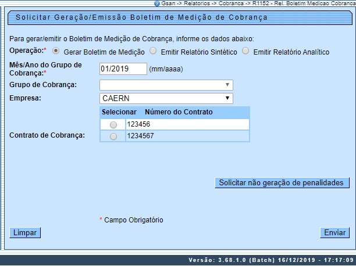Click the breadcrumb path text at the top
Screen dimensions: 356x266
pyautogui.click(x=258, y=3)
